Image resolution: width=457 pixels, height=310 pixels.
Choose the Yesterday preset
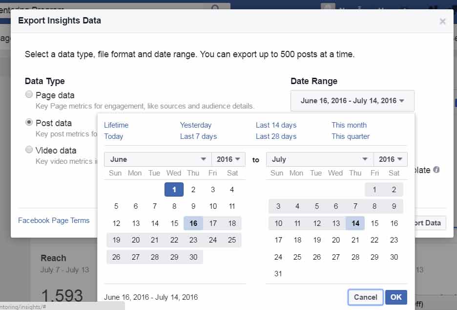point(195,125)
